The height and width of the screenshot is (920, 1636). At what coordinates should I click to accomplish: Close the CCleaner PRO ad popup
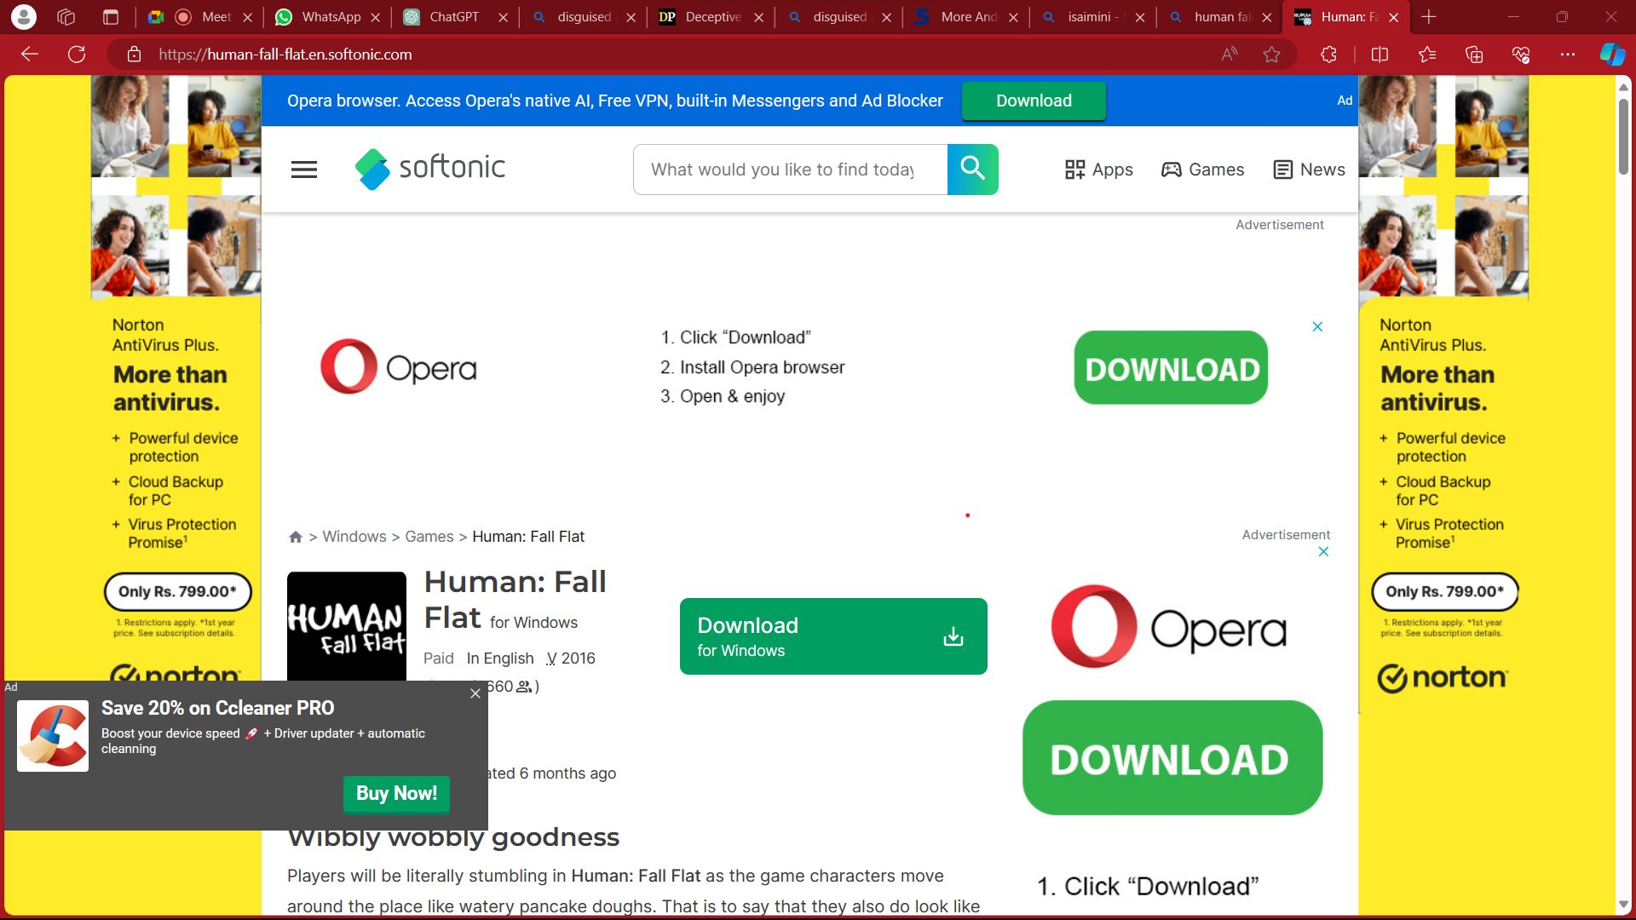click(475, 693)
